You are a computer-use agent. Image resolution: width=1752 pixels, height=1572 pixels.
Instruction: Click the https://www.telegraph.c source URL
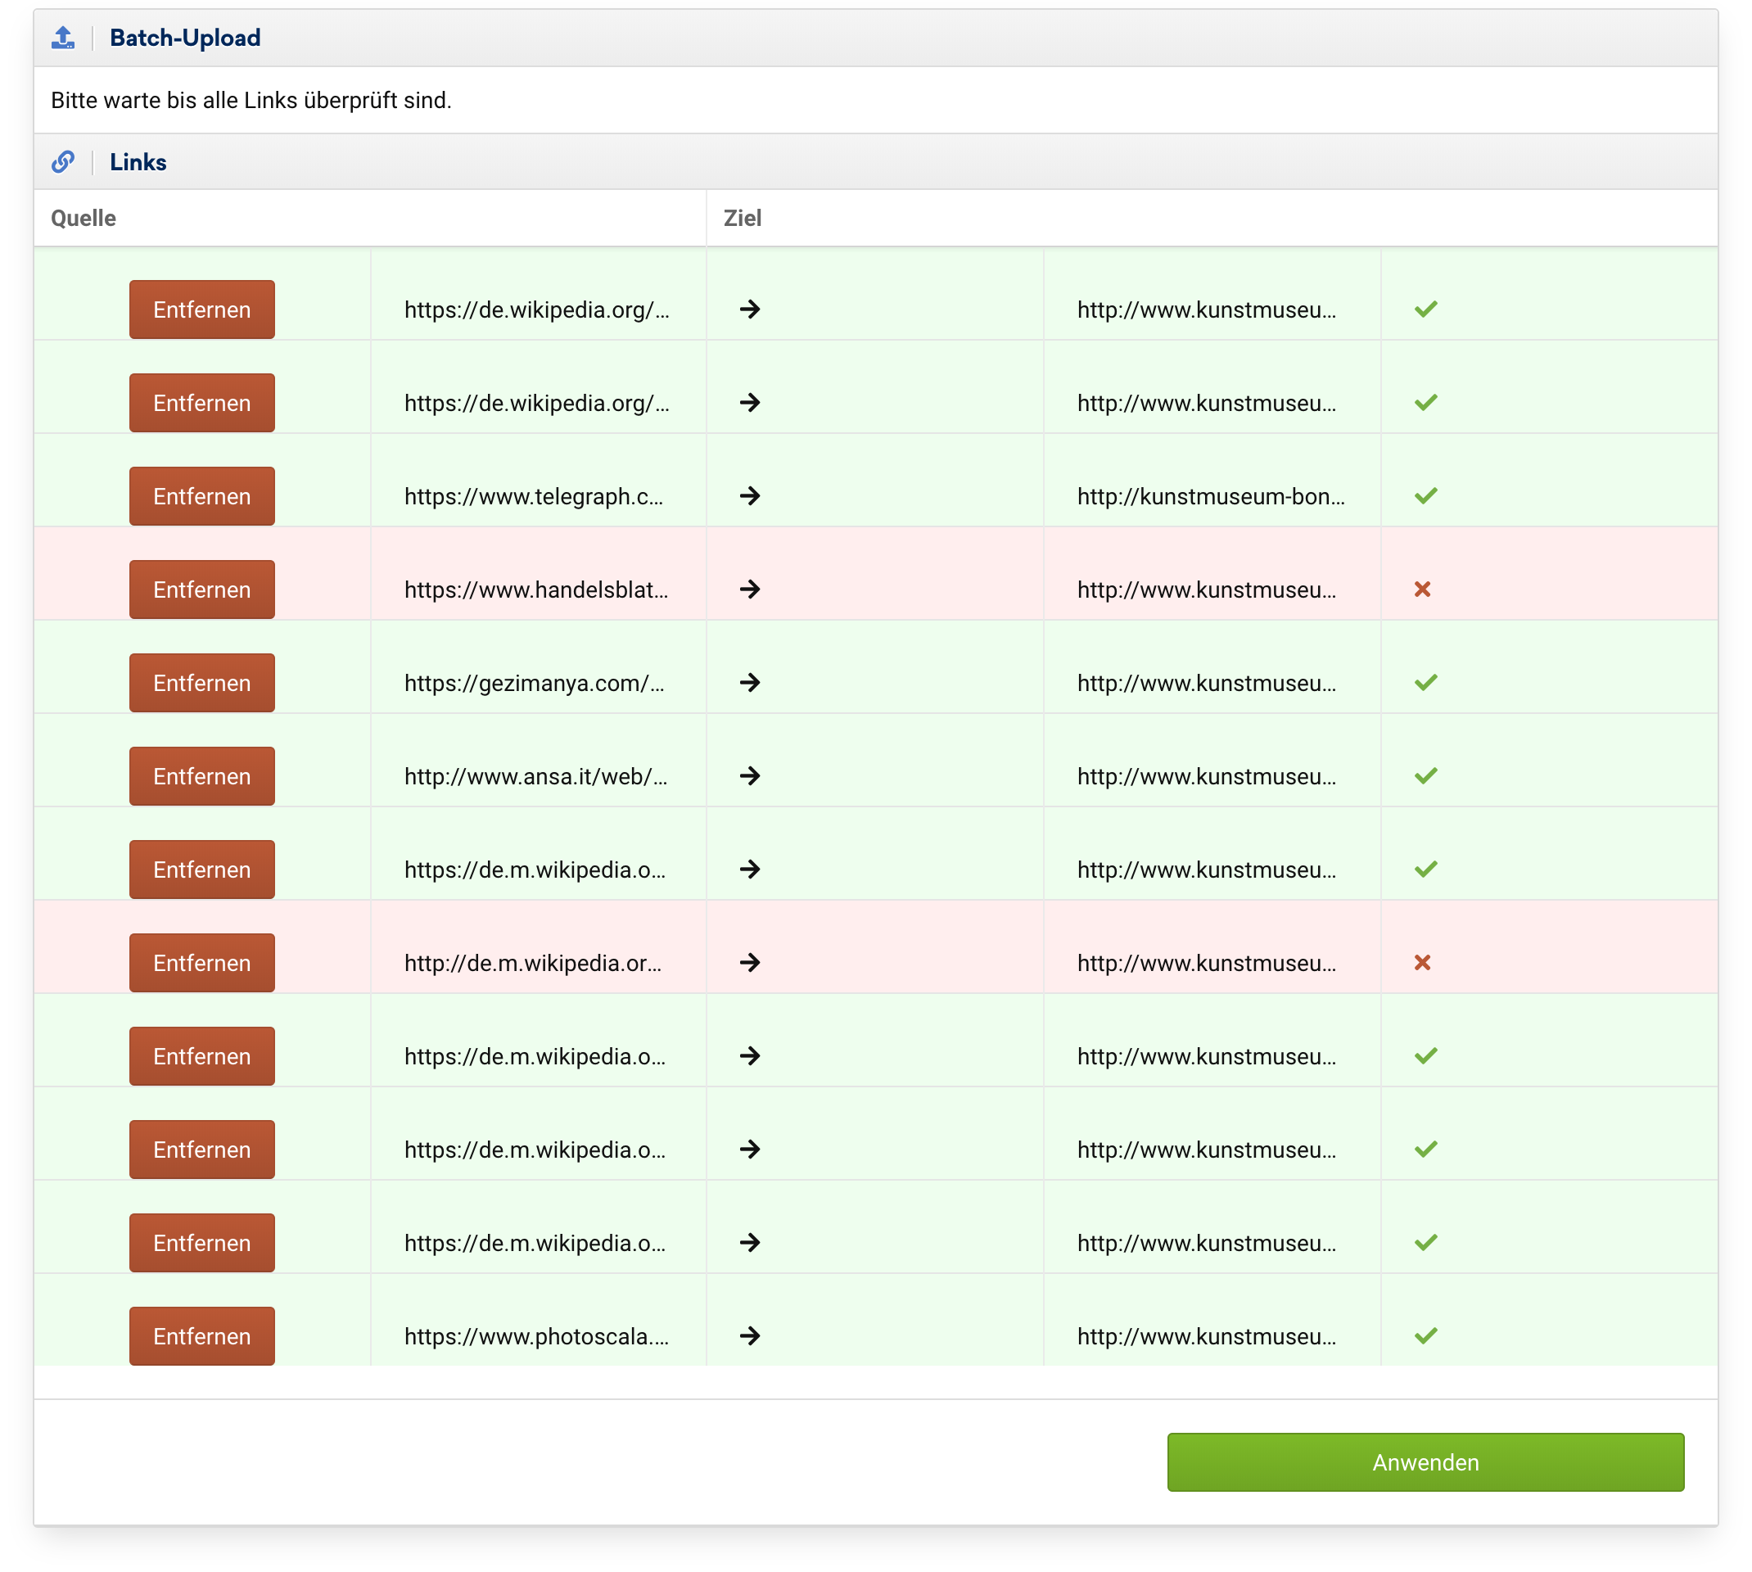[x=534, y=497]
